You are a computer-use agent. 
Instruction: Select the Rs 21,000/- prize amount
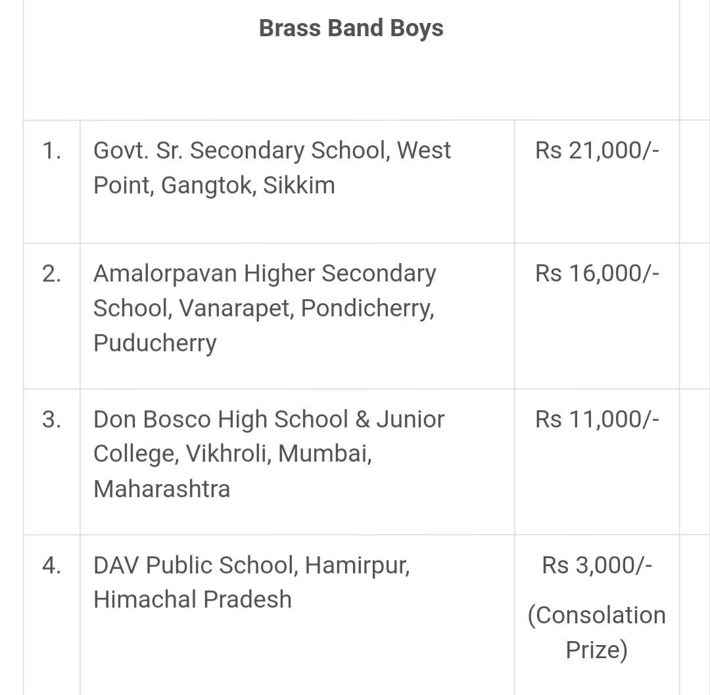click(597, 151)
